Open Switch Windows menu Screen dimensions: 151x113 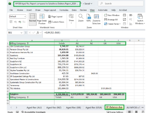click(140, 19)
